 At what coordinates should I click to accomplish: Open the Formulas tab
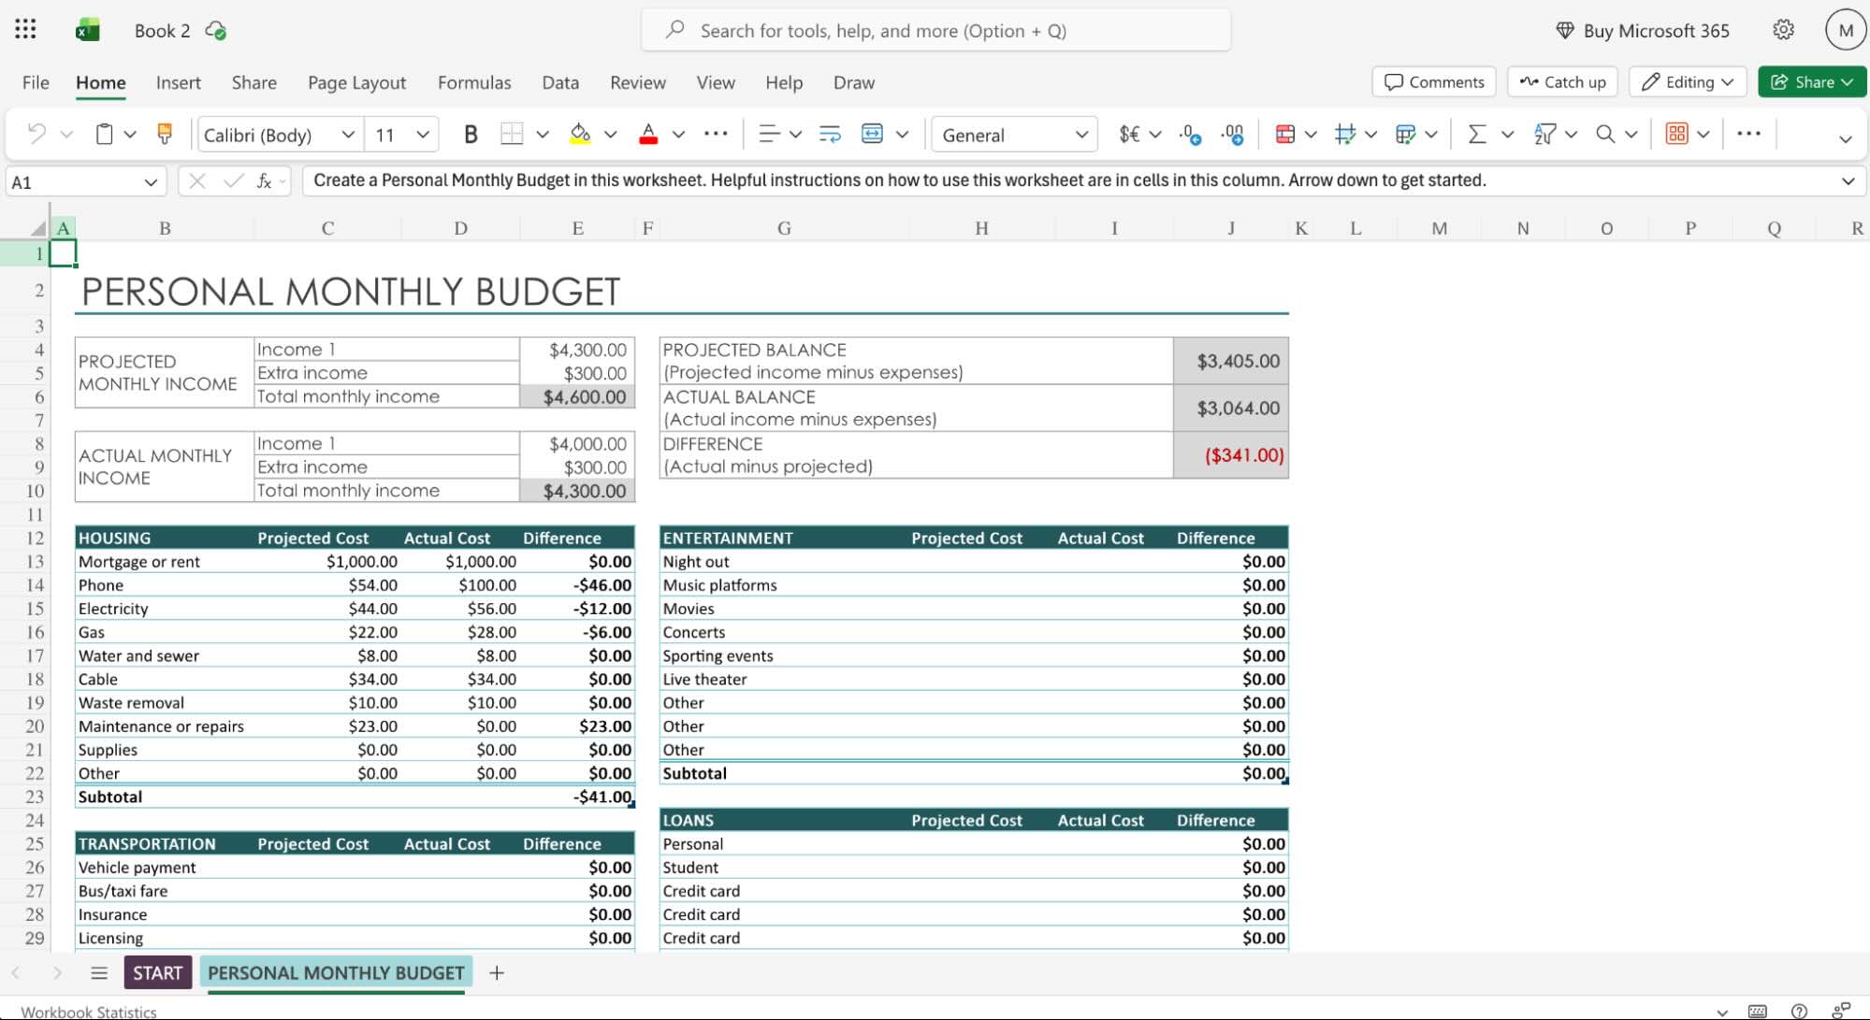(474, 82)
